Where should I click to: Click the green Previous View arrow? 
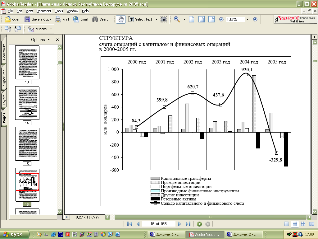tap(199, 224)
